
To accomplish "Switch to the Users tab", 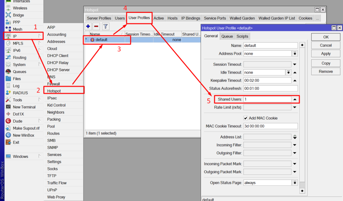I will coord(120,18).
